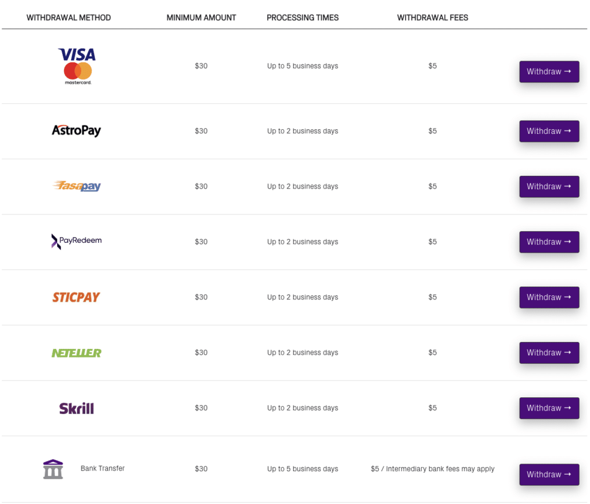Click the Bank Transfer label
Image resolution: width=590 pixels, height=504 pixels.
pyautogui.click(x=103, y=468)
